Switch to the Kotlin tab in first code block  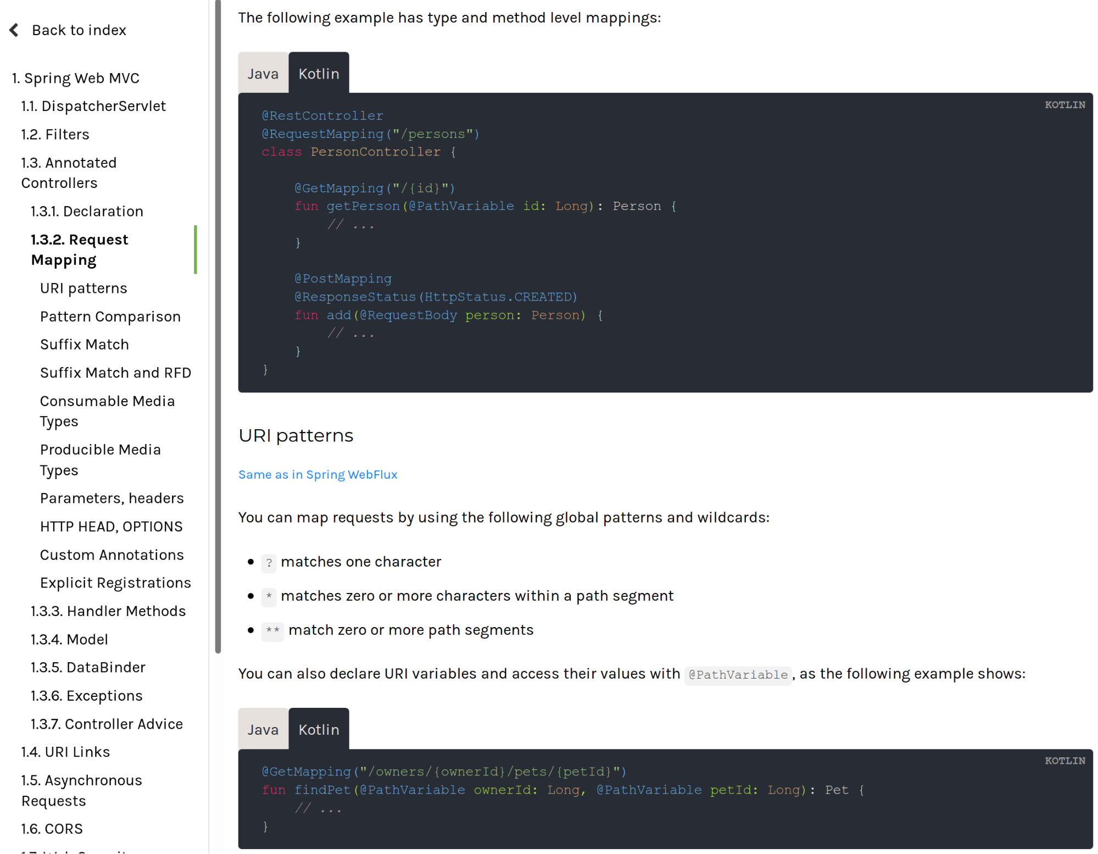(x=318, y=72)
